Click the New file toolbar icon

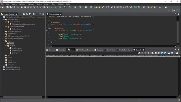pyautogui.click(x=2, y=7)
